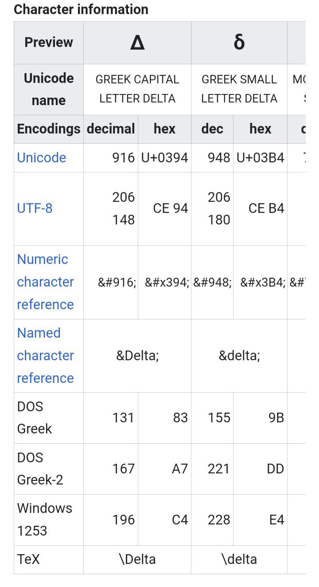The image size is (319, 587).
Task: Click the Encodings header cell
Action: (49, 129)
